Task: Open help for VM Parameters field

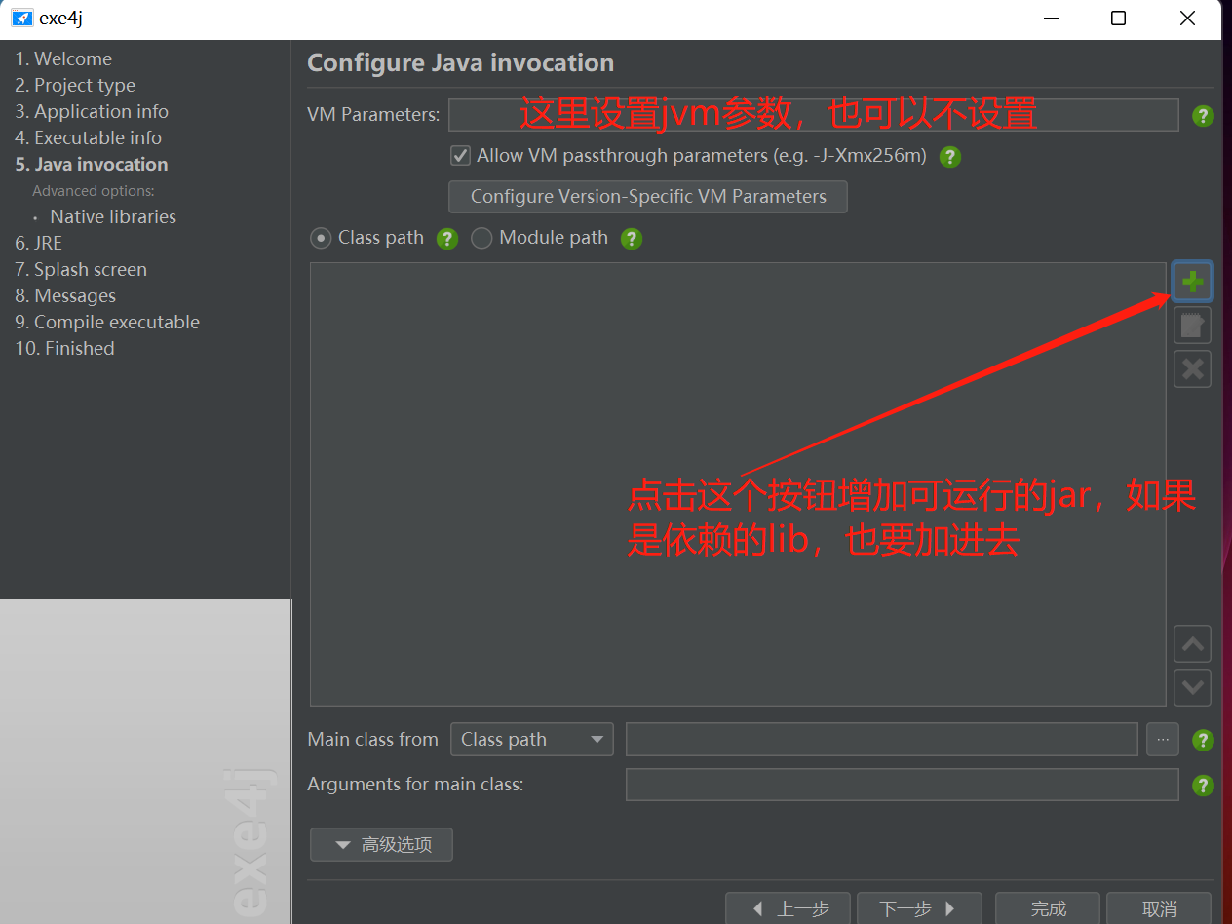Action: (1203, 116)
